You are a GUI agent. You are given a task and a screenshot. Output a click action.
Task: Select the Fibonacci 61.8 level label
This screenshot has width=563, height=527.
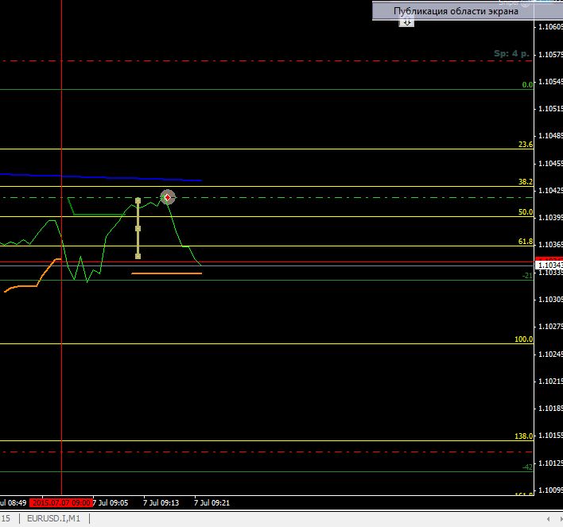[525, 241]
